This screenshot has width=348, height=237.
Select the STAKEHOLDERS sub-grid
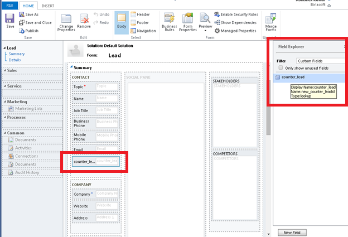[235, 113]
